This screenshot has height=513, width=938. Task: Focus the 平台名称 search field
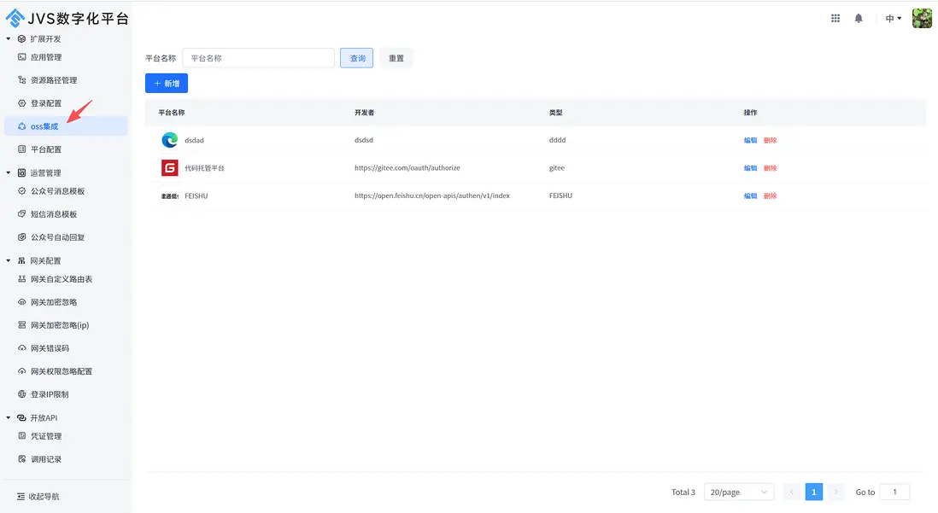tap(259, 58)
